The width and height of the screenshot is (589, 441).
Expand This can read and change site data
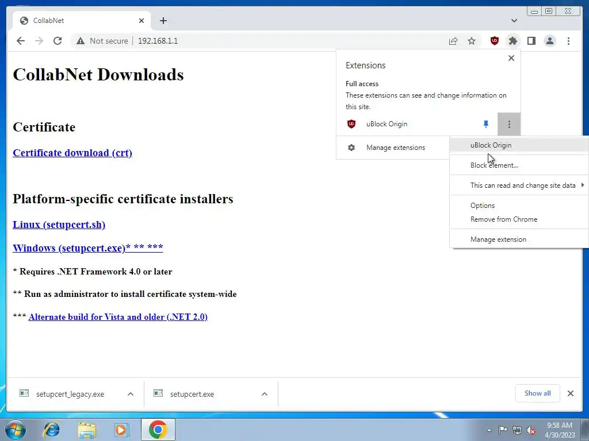[519, 185]
